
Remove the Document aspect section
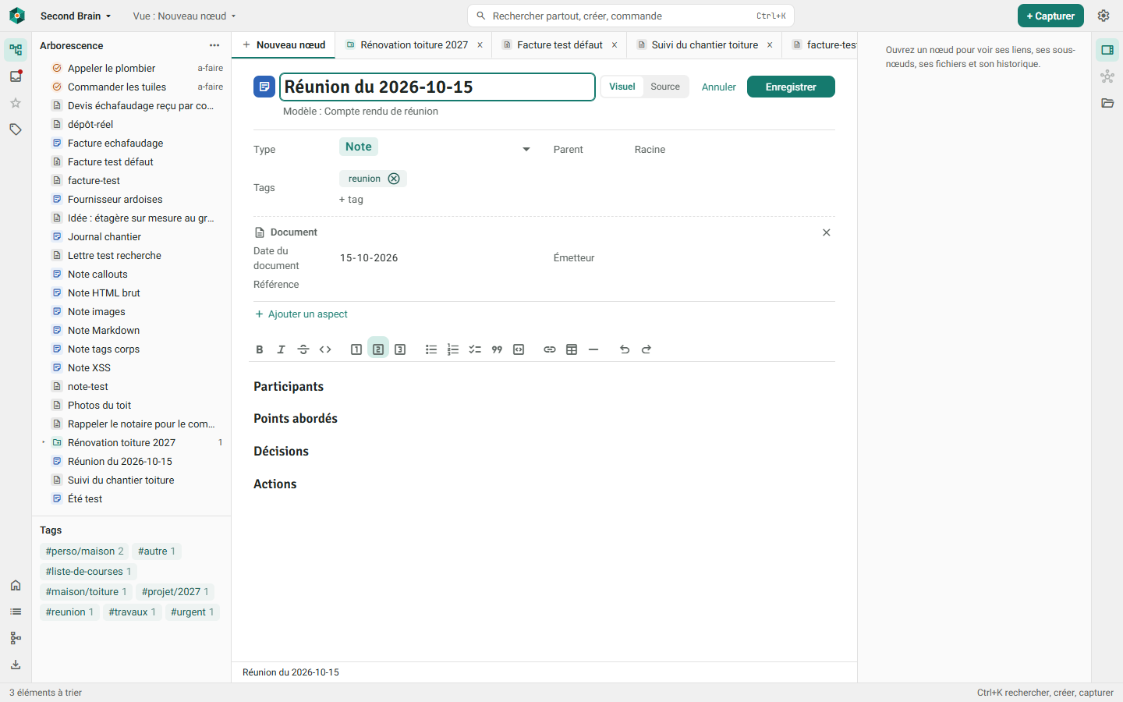[827, 232]
